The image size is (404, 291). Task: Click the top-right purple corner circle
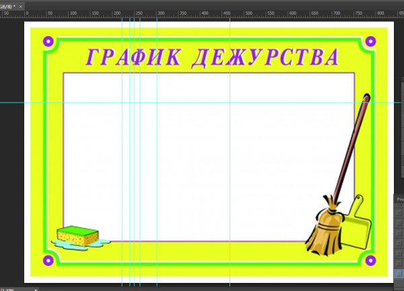click(x=370, y=42)
